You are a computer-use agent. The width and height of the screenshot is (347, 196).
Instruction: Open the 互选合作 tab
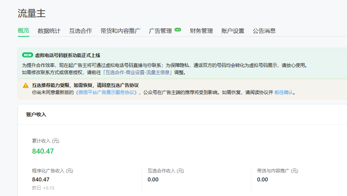tap(81, 31)
